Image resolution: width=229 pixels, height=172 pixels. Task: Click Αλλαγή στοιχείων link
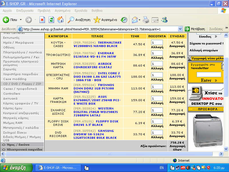coord(204,50)
